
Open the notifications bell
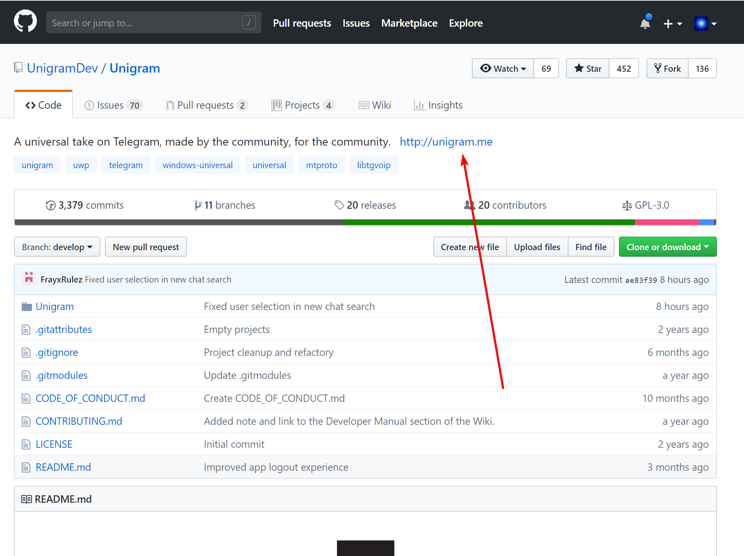tap(645, 23)
